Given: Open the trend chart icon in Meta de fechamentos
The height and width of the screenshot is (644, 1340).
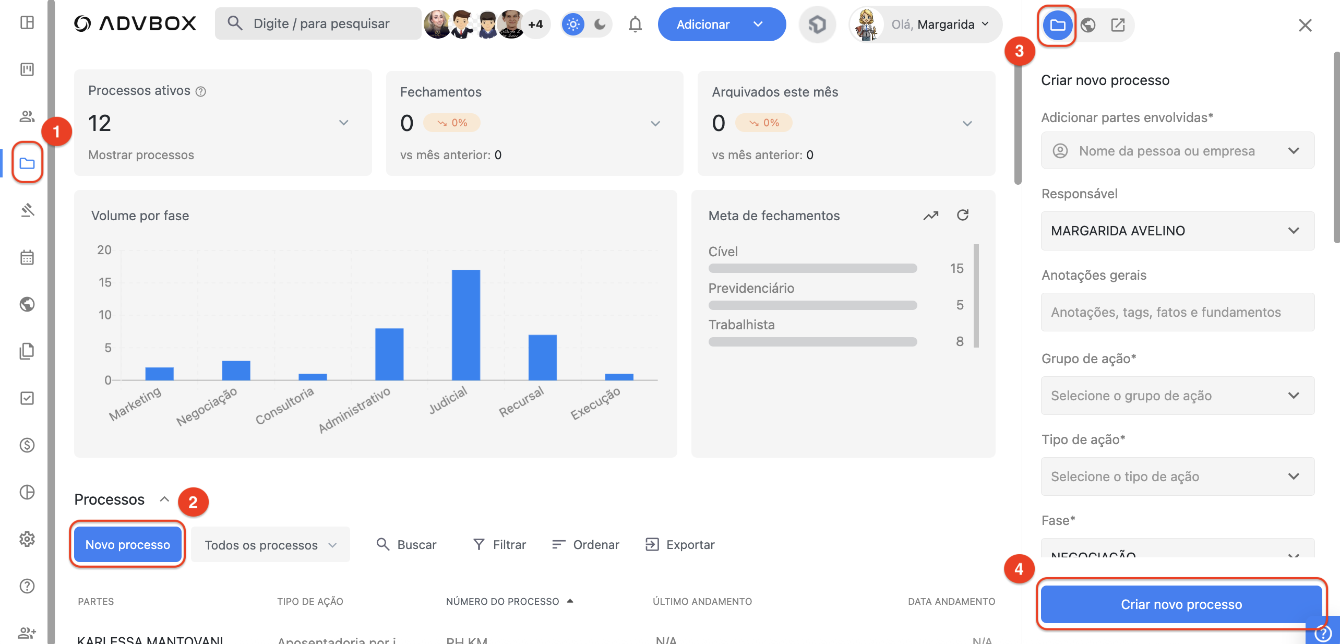Looking at the screenshot, I should pyautogui.click(x=931, y=215).
